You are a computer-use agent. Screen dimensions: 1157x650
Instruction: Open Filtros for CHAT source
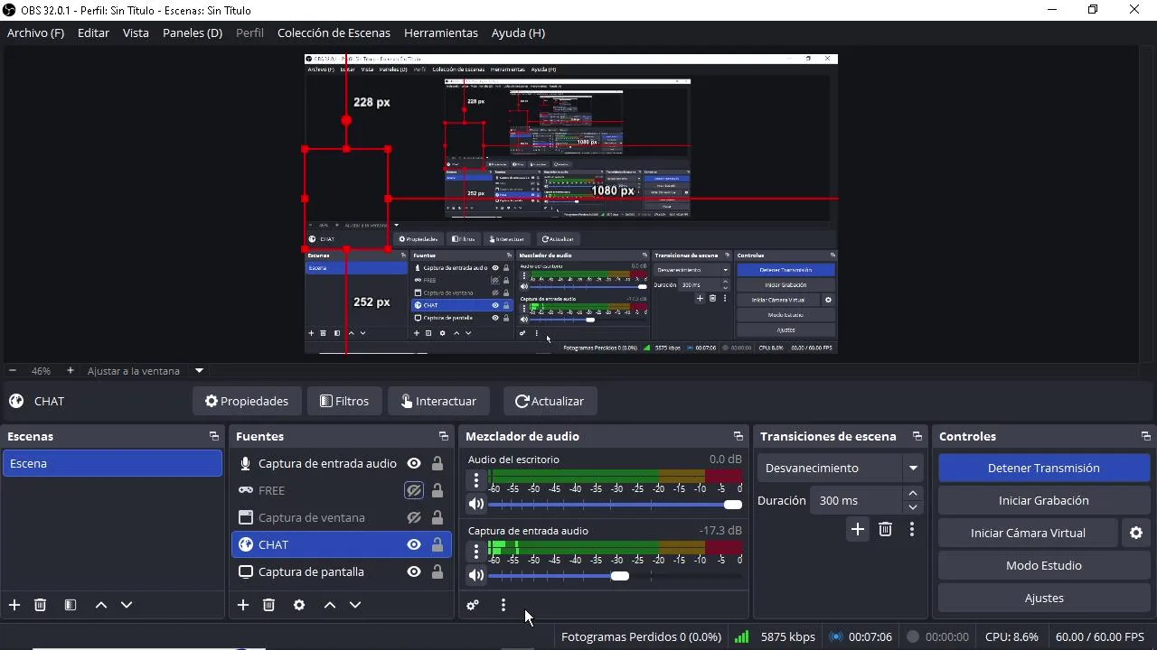pos(344,401)
